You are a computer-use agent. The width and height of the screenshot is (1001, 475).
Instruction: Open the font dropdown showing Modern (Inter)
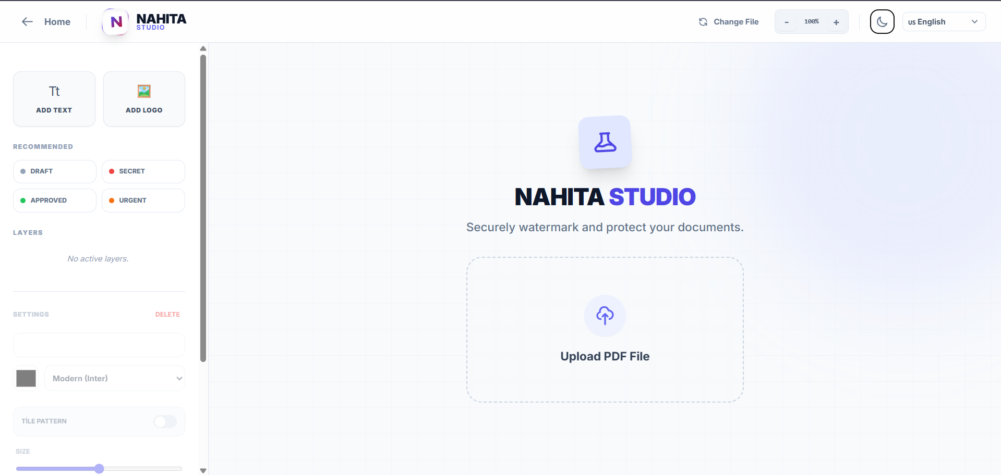tap(115, 378)
